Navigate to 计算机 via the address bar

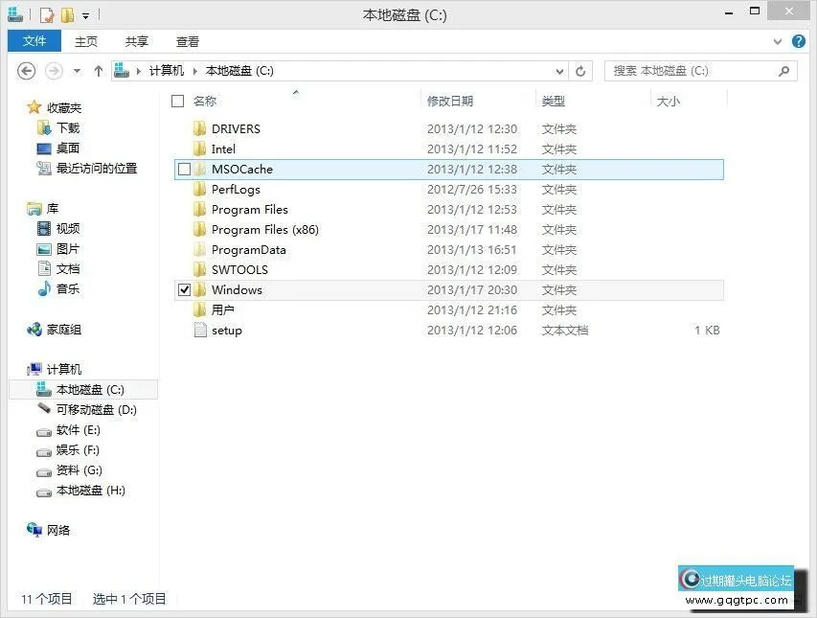pyautogui.click(x=164, y=71)
